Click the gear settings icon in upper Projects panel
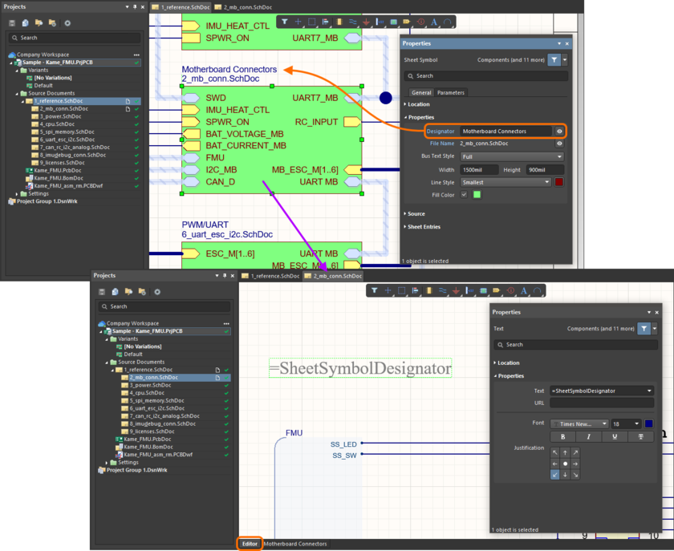Viewport: 674px width, 551px height. [67, 23]
